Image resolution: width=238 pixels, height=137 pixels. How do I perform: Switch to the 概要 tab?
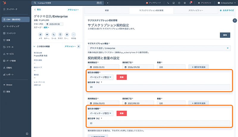pyautogui.click(x=107, y=10)
